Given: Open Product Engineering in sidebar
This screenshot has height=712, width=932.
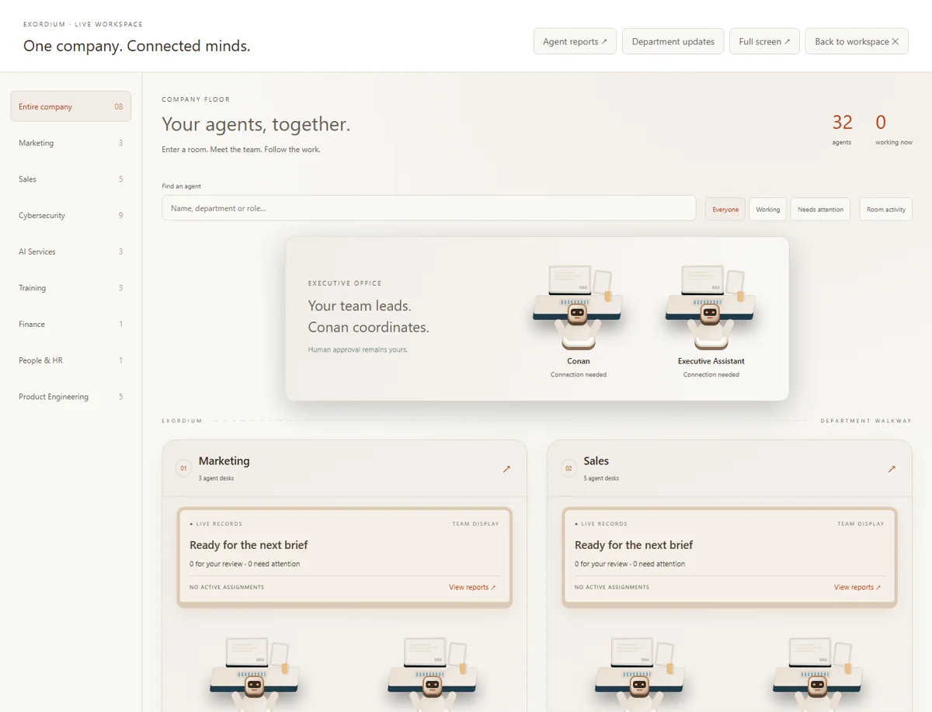Looking at the screenshot, I should 71,397.
